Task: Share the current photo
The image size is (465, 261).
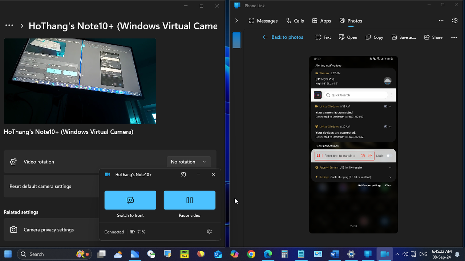Action: coord(433,37)
